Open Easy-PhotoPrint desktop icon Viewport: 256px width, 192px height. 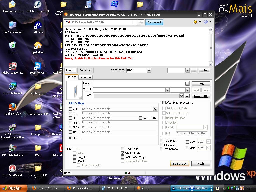(x=12, y=89)
